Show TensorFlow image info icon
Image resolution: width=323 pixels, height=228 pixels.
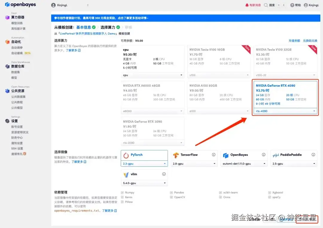214,154
